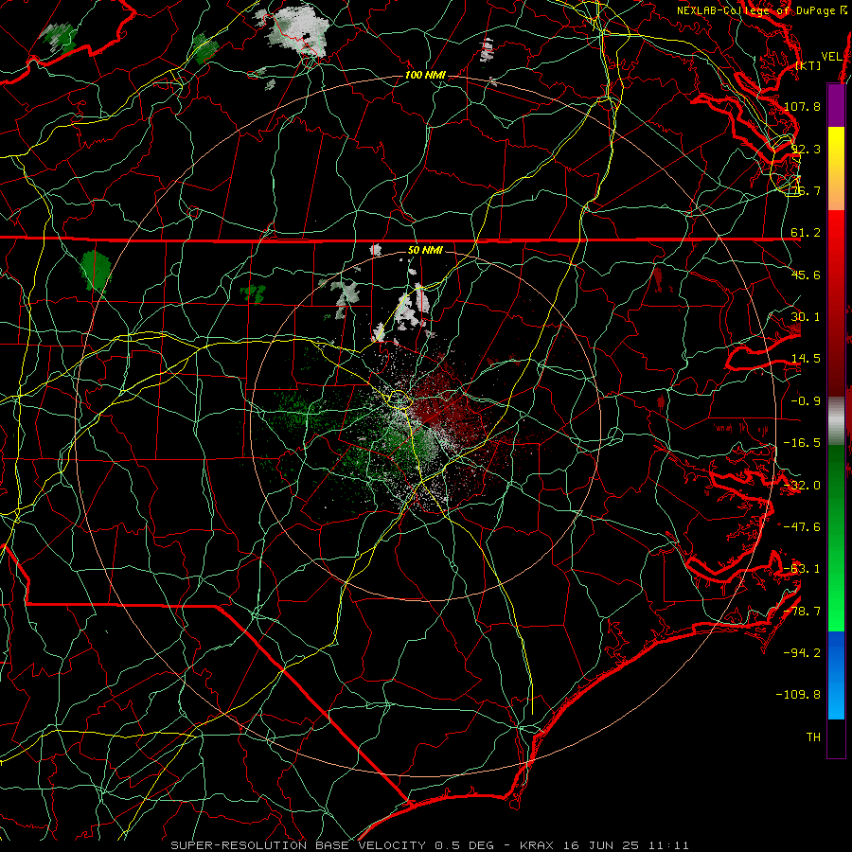The height and width of the screenshot is (852, 852).
Task: Select the -47.6 velocity scale value
Action: click(802, 527)
